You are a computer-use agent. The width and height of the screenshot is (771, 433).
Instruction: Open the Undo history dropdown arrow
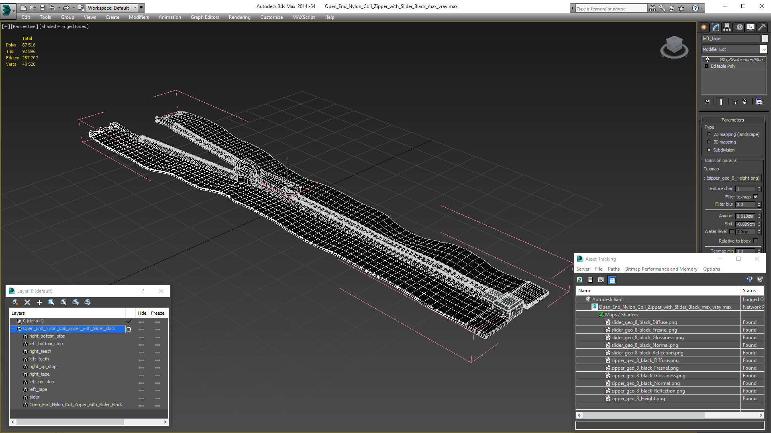[59, 8]
